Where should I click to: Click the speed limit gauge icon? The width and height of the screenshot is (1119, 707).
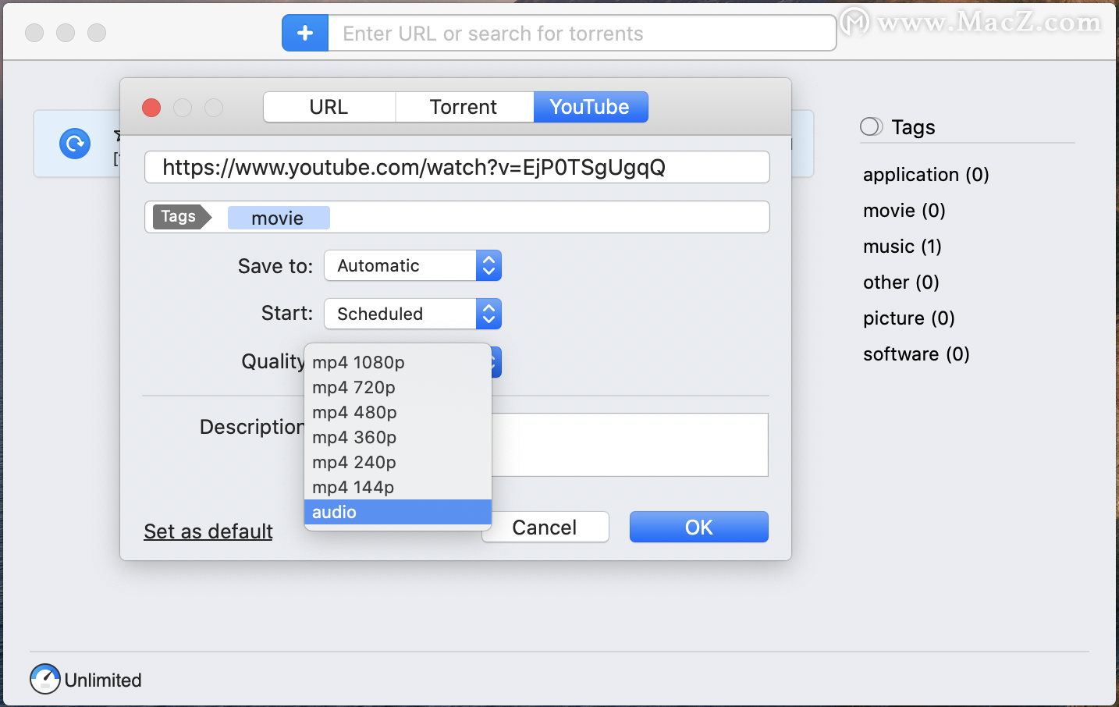point(45,679)
